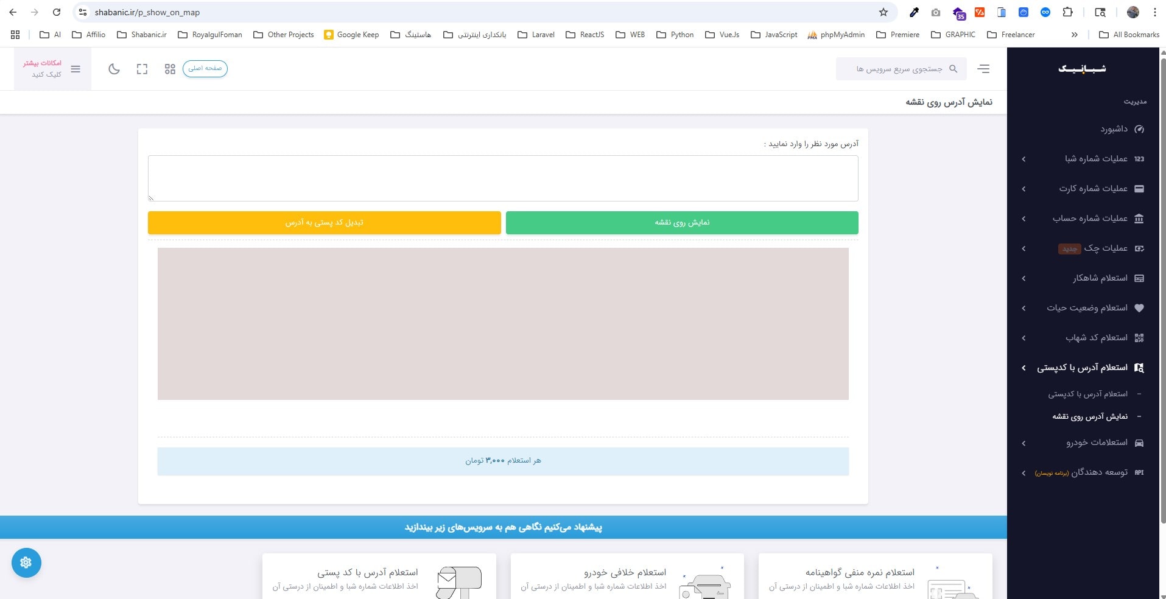Reload the page in browser

[x=57, y=12]
